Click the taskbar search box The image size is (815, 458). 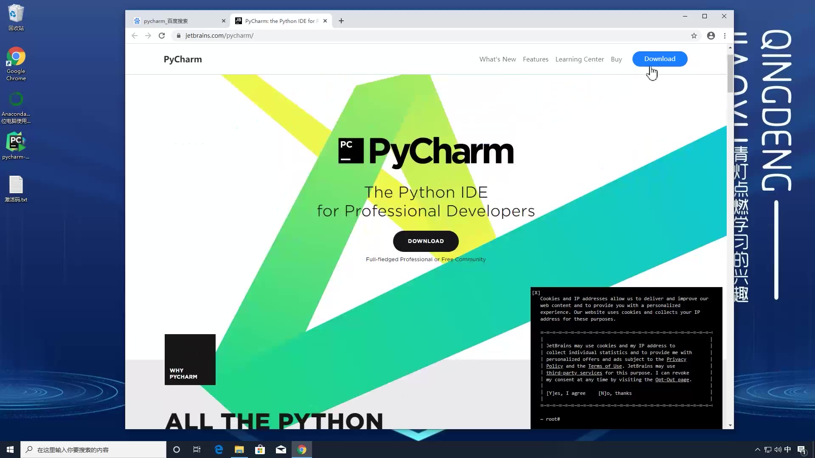coord(93,450)
